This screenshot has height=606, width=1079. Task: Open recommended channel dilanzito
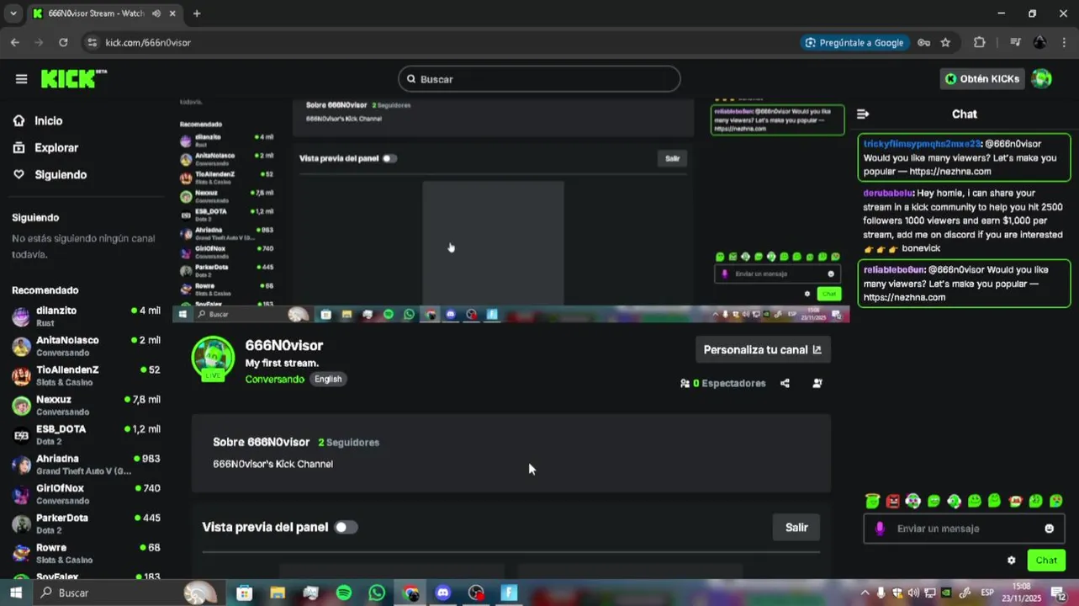click(86, 316)
